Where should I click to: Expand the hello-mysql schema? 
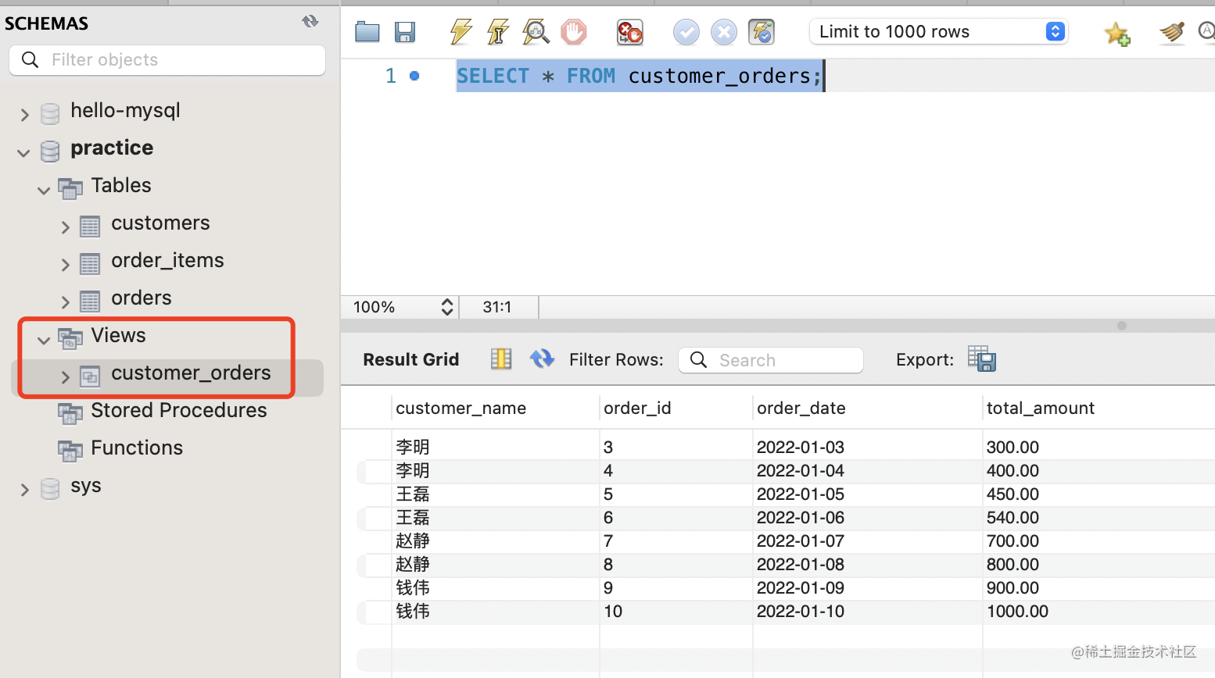tap(24, 115)
